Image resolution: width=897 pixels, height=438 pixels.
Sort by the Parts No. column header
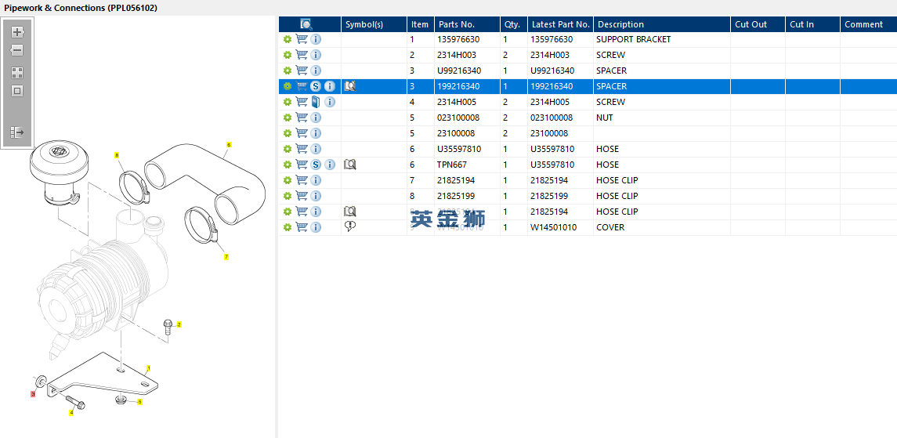[467, 24]
